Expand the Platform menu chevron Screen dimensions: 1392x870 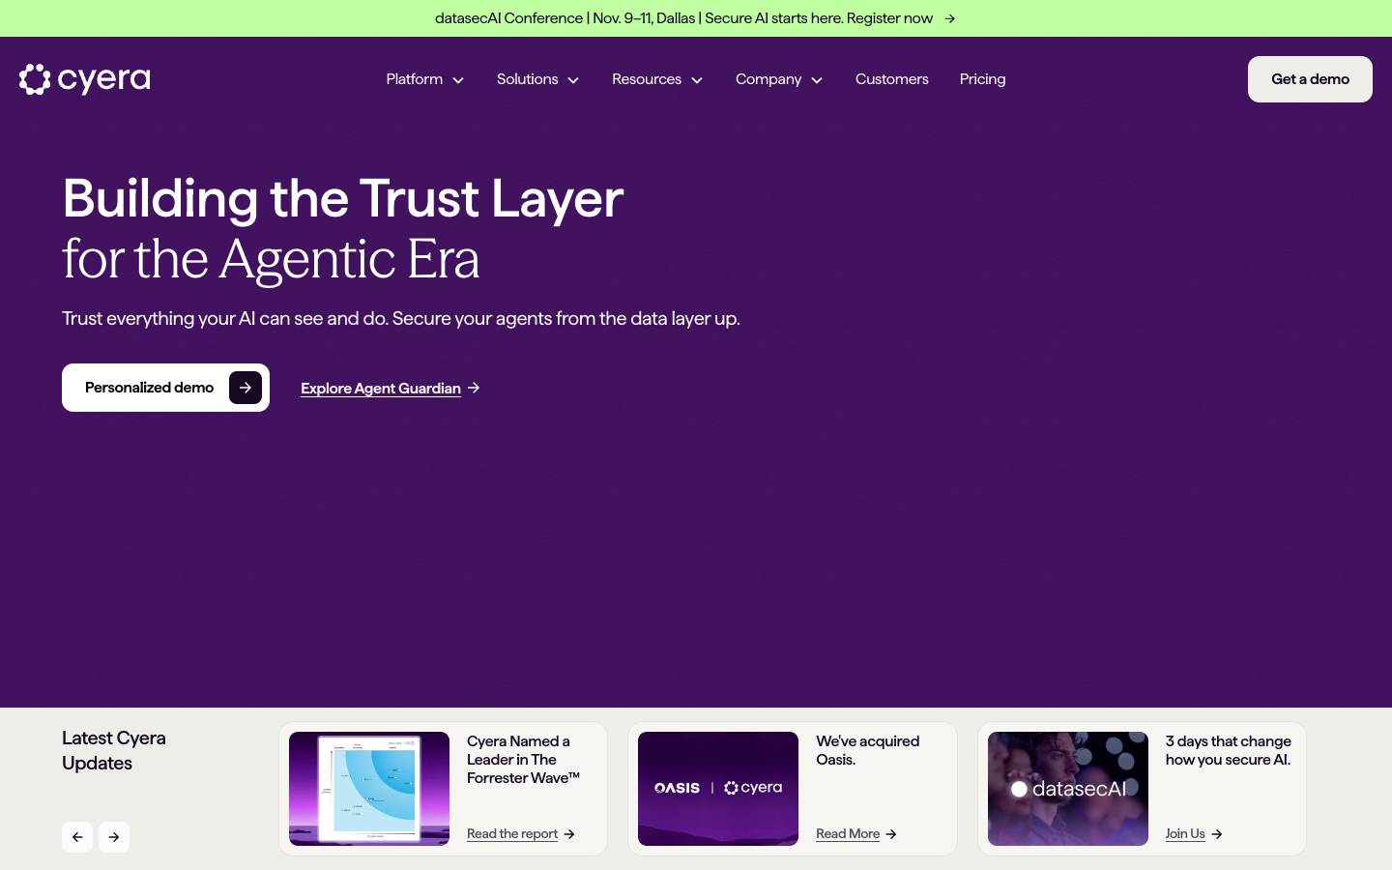[x=458, y=80]
